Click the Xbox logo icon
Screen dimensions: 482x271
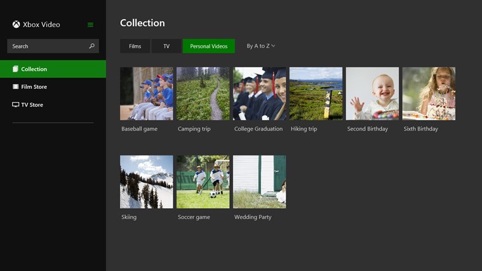coord(16,25)
